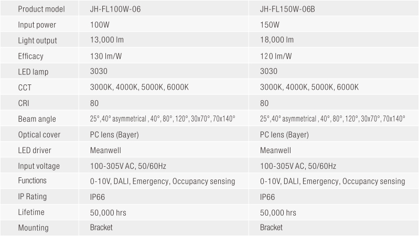Select the JH-FL150W-06B model cell
The width and height of the screenshot is (419, 236).
coord(287,9)
